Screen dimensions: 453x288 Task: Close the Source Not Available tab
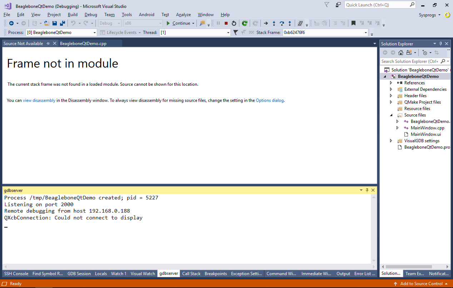pos(55,43)
